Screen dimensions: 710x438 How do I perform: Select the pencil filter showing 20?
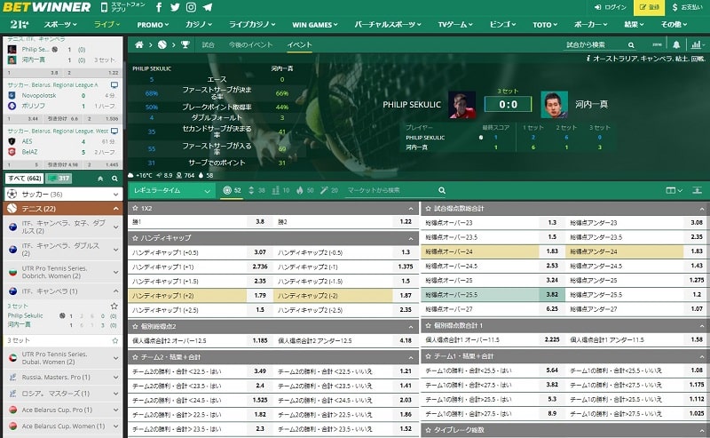(329, 190)
